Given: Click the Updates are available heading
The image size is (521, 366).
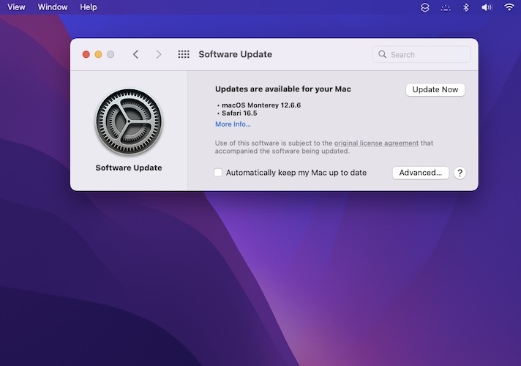Looking at the screenshot, I should click(282, 89).
